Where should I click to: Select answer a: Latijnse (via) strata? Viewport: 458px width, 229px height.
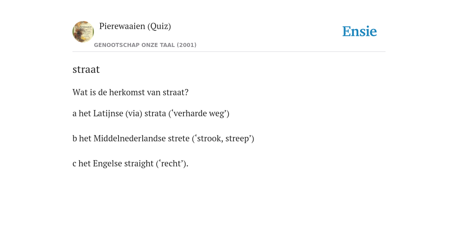click(x=151, y=113)
